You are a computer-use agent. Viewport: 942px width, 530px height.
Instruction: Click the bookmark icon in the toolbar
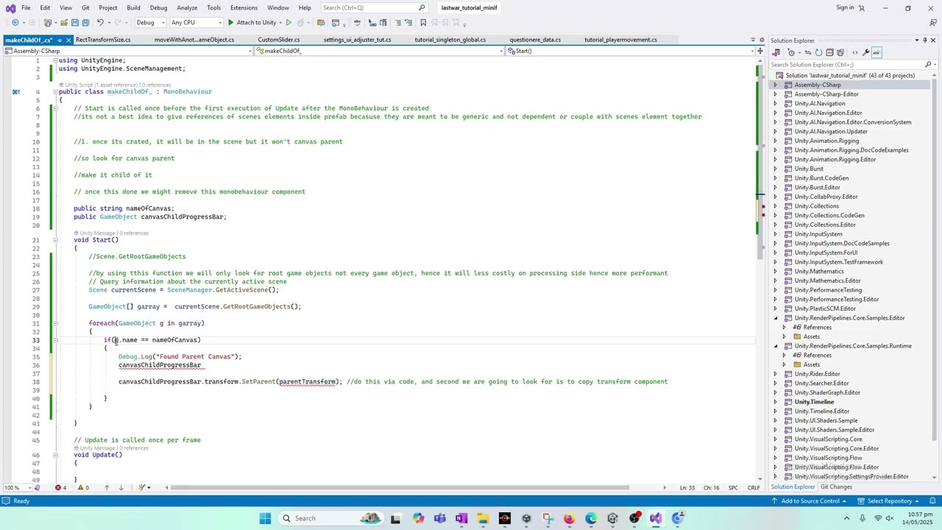click(423, 23)
